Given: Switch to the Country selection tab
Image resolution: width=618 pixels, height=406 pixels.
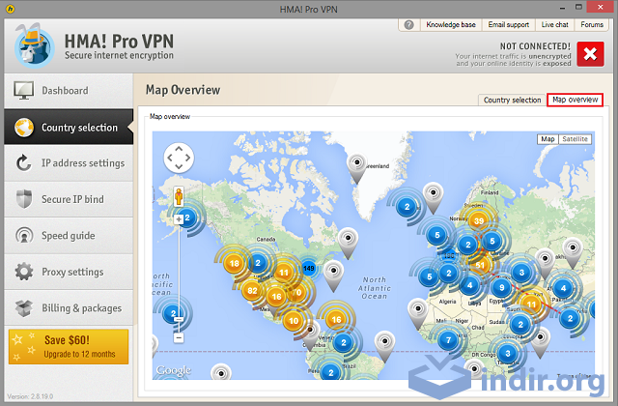Looking at the screenshot, I should click(512, 101).
